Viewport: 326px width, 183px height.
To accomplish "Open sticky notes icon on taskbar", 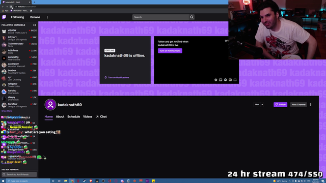I will 153,181.
